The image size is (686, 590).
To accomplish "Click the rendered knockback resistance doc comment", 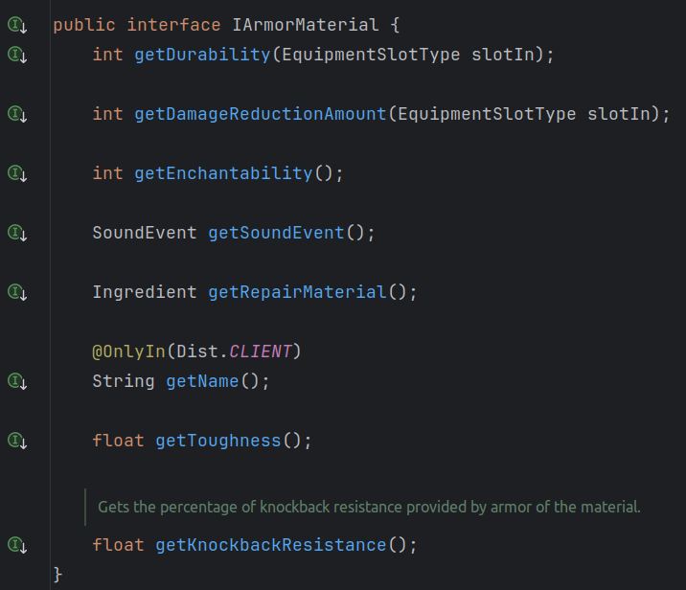I will point(369,507).
